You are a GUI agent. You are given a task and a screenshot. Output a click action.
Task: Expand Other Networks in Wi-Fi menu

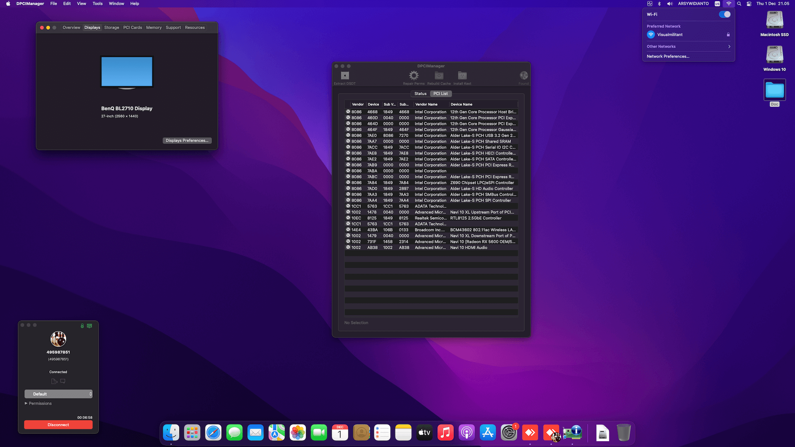689,46
